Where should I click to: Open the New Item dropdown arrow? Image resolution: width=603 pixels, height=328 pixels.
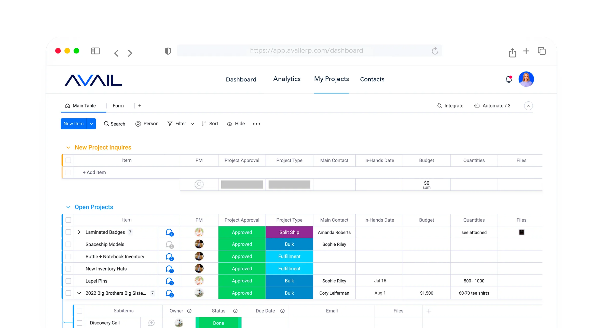coord(91,124)
